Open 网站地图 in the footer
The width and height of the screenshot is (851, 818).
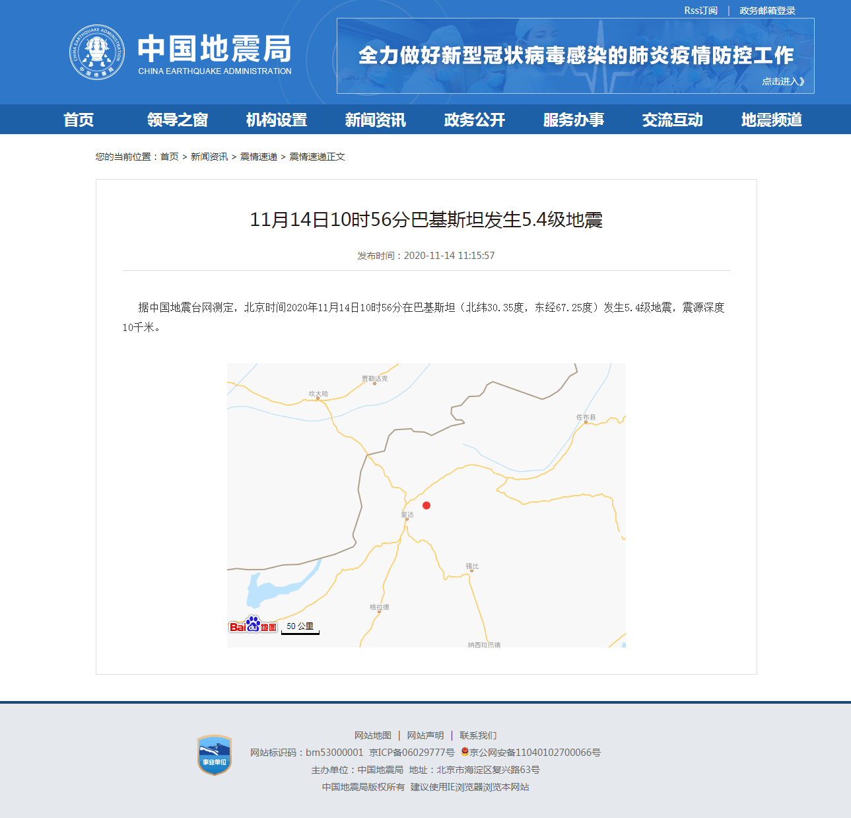(x=372, y=735)
